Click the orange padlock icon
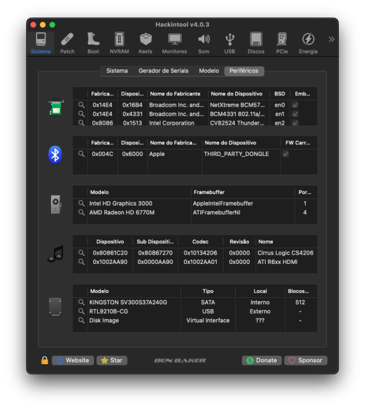The height and width of the screenshot is (409, 365). [x=45, y=360]
